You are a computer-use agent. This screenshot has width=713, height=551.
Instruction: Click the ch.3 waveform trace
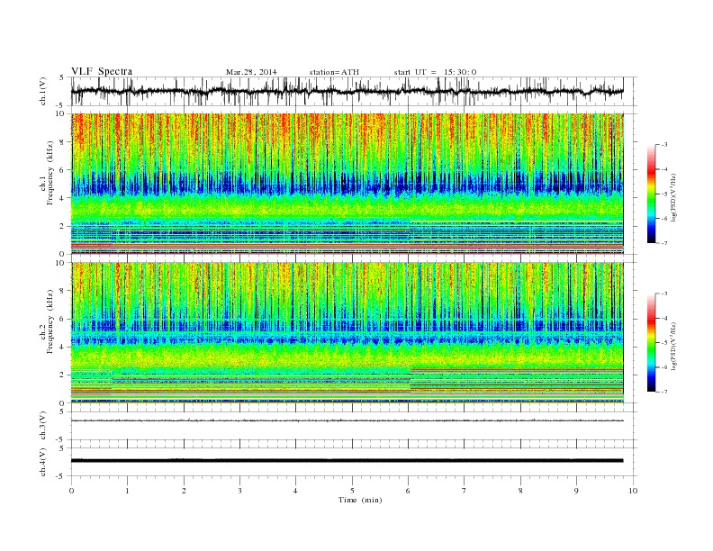(347, 420)
